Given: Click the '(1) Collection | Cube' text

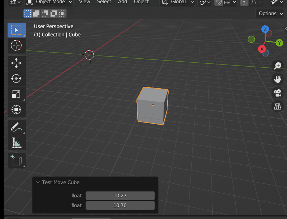Looking at the screenshot, I should point(57,35).
